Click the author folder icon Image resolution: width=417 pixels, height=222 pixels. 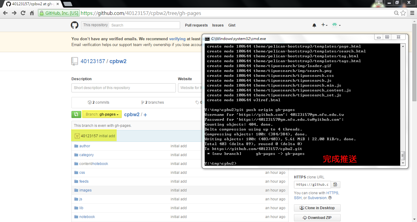(x=76, y=146)
